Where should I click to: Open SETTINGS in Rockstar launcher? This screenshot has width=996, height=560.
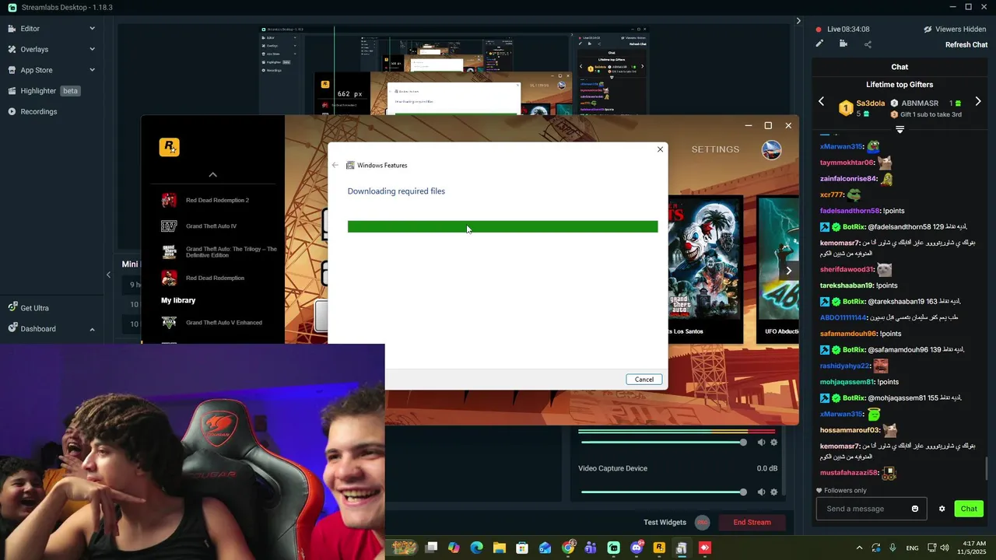point(715,149)
